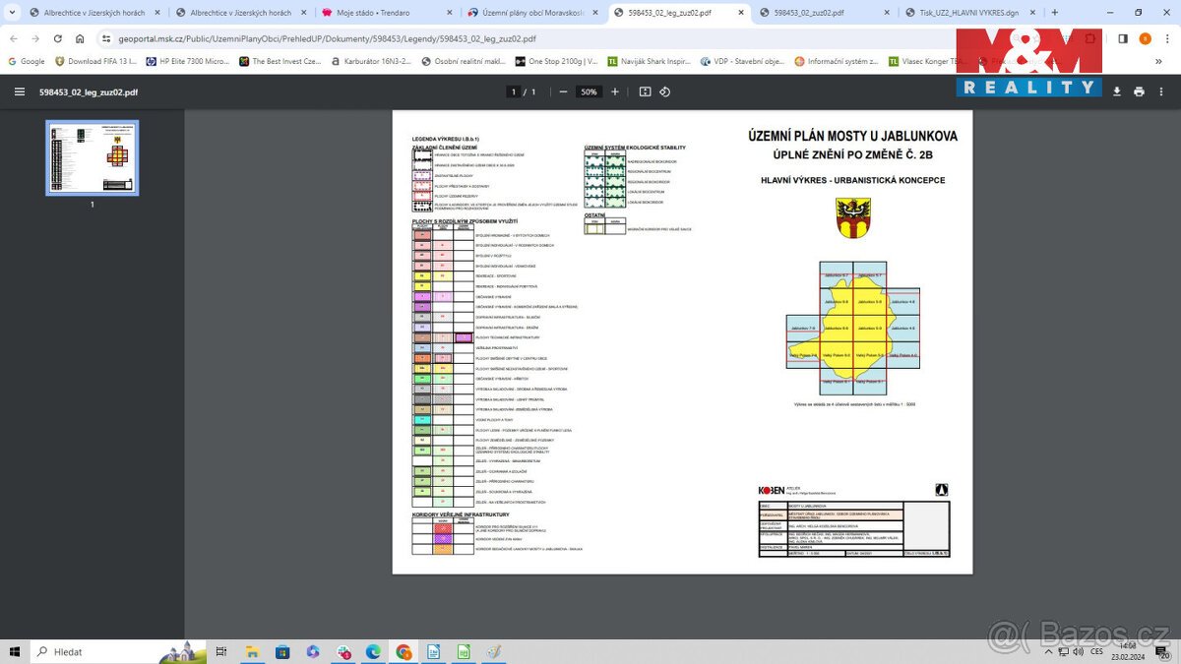Image resolution: width=1181 pixels, height=664 pixels.
Task: Open the Informační systém z bookmark
Action: 837,61
